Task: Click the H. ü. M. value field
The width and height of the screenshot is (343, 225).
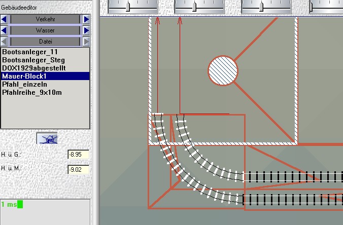Action: coord(78,169)
